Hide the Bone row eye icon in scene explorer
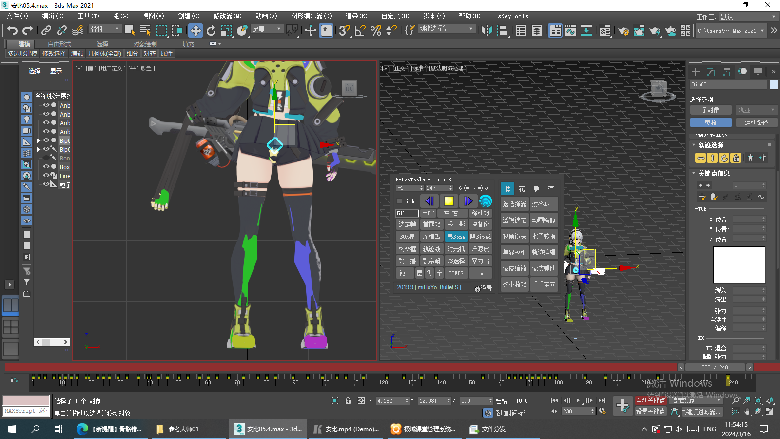This screenshot has width=780, height=439. point(46,158)
